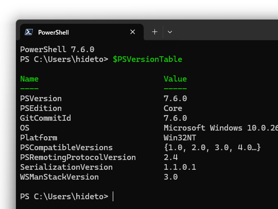This screenshot has width=278, height=209.
Task: Click the $PSVersionTable command text
Action: (x=148, y=59)
